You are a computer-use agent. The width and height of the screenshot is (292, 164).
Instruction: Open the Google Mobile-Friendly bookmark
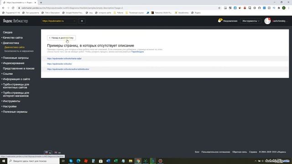(73, 13)
